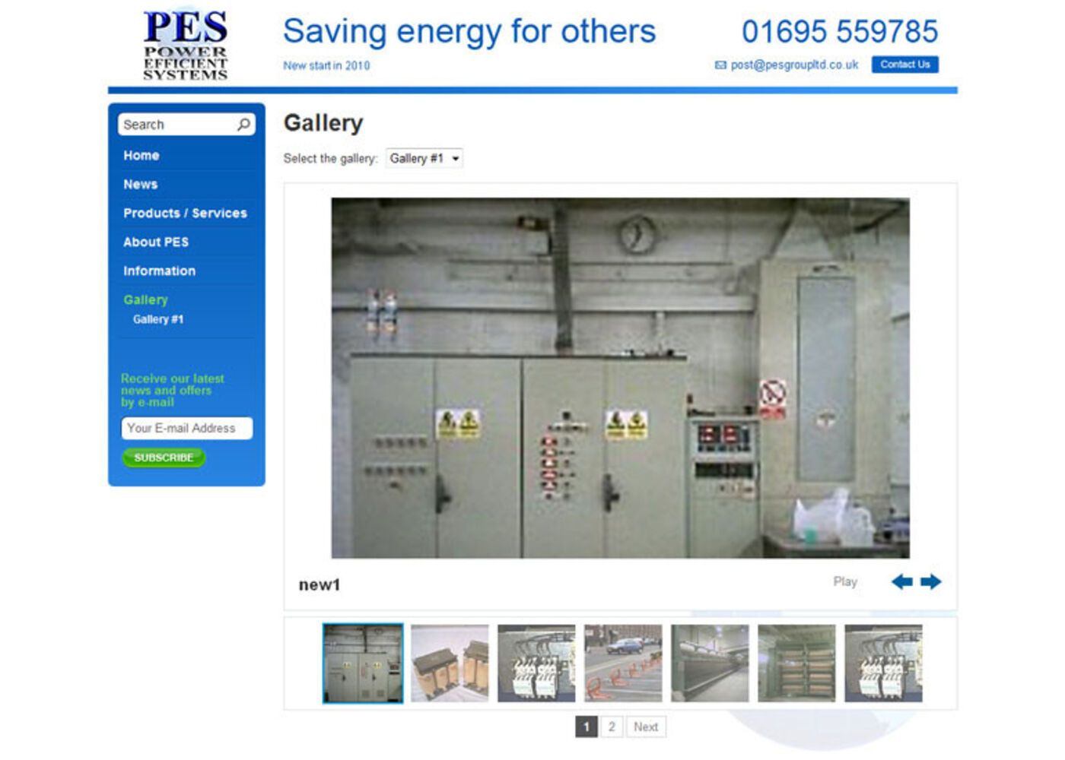Click the Contact Us button

pos(905,65)
